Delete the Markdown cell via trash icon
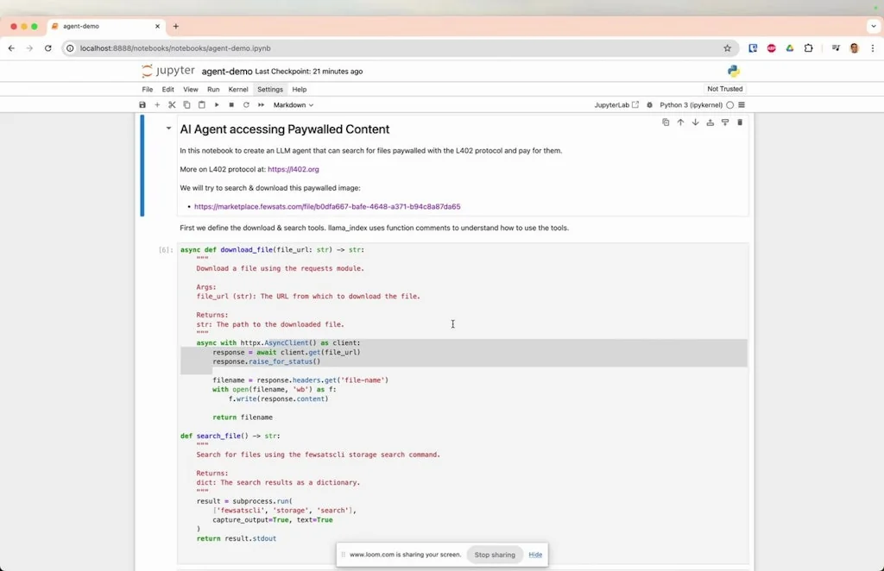 [740, 122]
